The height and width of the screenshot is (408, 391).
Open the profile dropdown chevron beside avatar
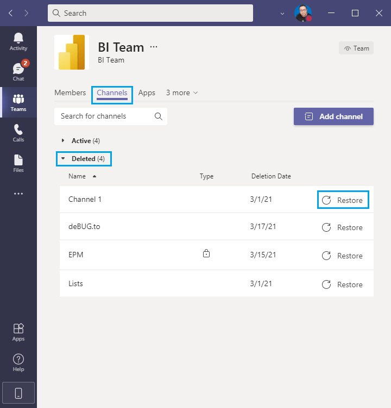point(282,13)
